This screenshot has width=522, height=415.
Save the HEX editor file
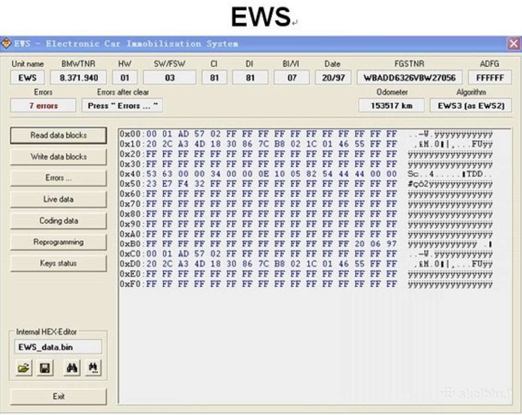point(45,368)
